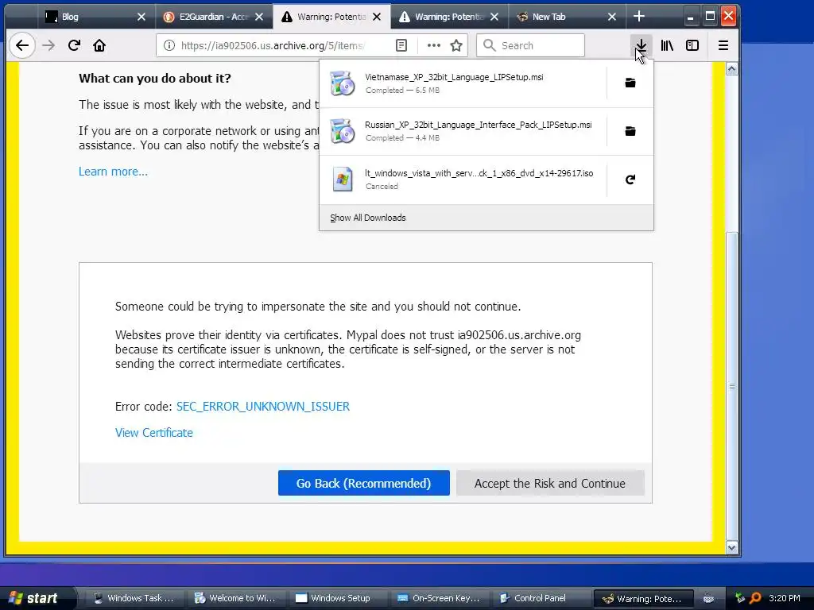The width and height of the screenshot is (814, 610).
Task: Select the second Warning: Potential tab
Action: click(448, 17)
